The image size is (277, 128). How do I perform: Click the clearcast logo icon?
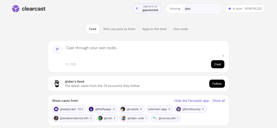pyautogui.click(x=16, y=9)
